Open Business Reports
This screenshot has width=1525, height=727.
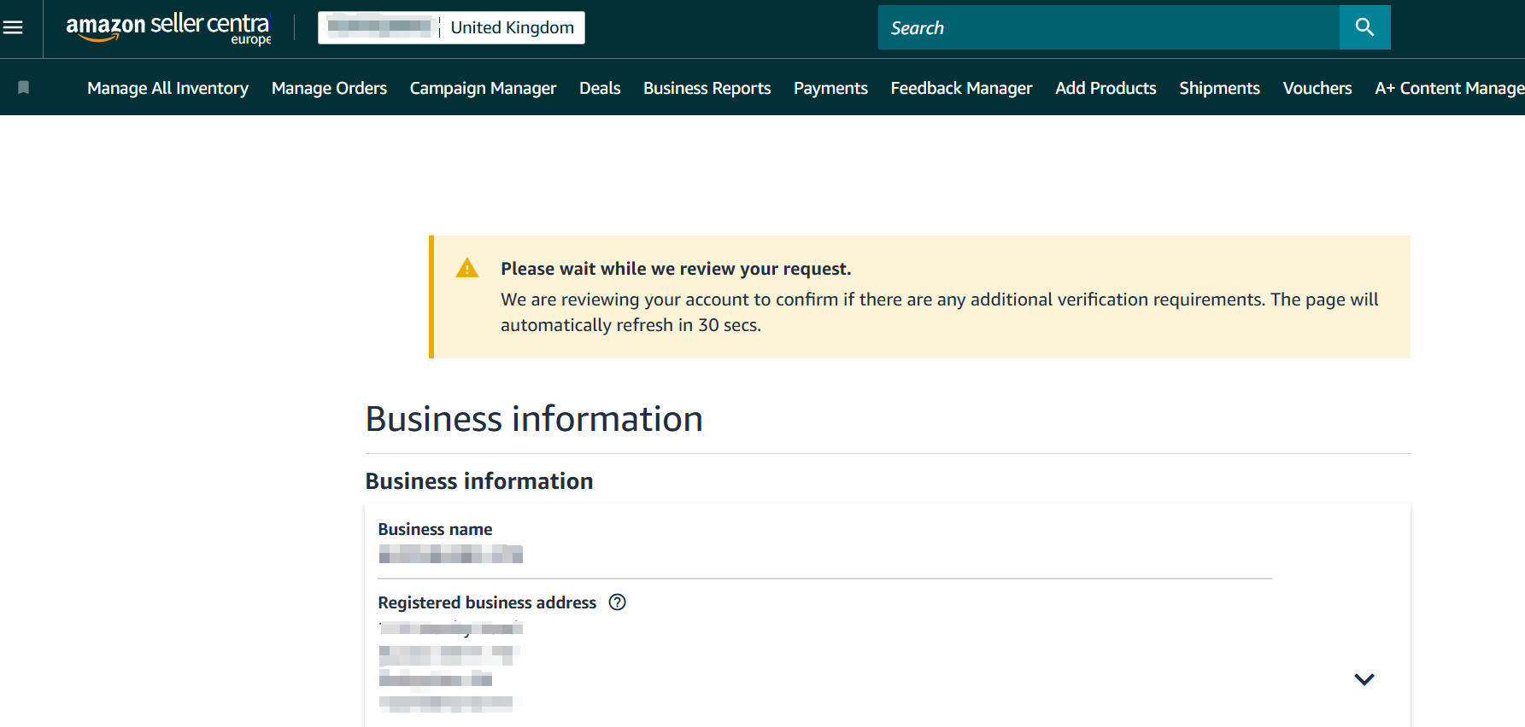707,88
